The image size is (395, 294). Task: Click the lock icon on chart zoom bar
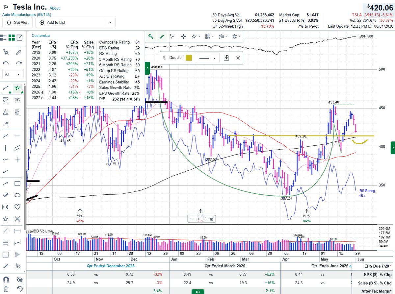point(212,219)
